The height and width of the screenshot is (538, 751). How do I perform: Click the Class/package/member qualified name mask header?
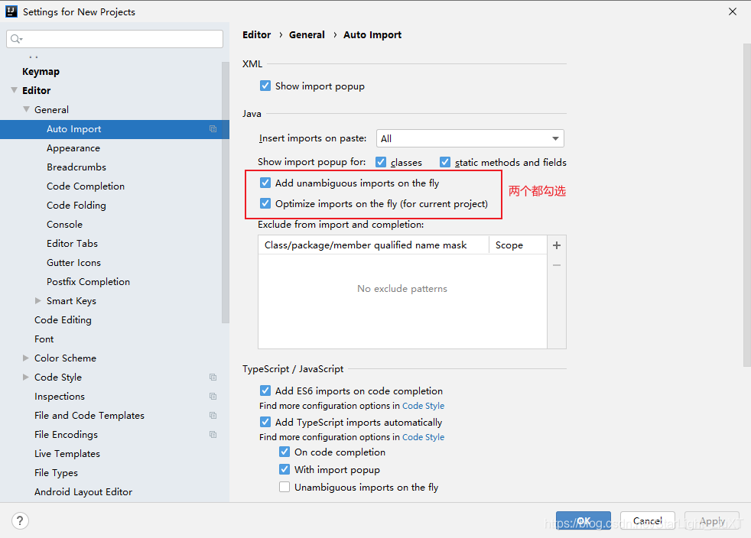pyautogui.click(x=373, y=245)
